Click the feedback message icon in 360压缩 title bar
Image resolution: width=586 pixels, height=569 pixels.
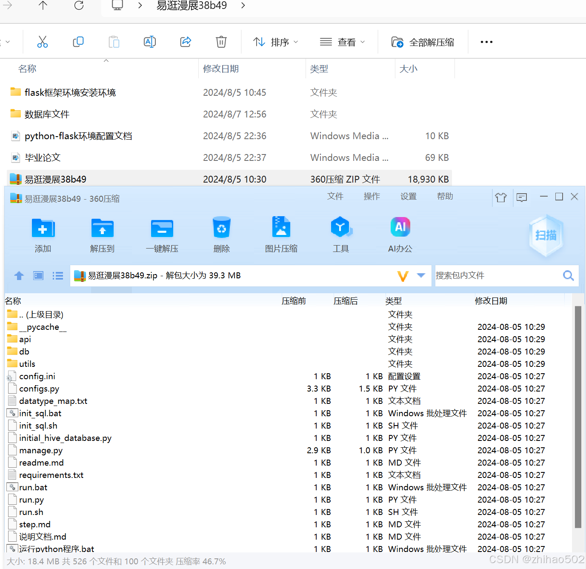coord(522,197)
